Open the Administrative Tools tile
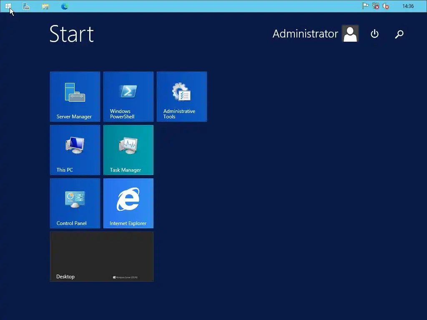 [x=182, y=97]
